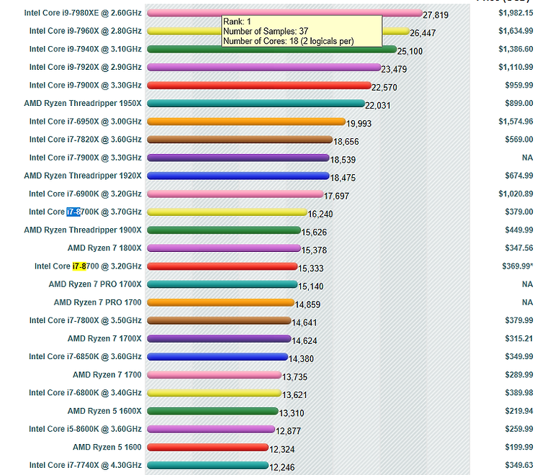Click the $379.00 i7-8700K price
The image size is (540, 475).
point(519,212)
